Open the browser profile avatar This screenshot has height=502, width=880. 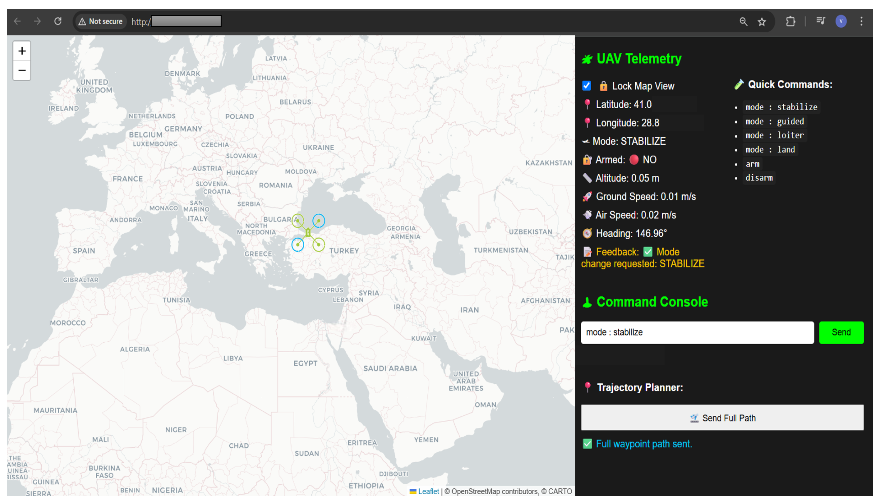click(x=841, y=21)
